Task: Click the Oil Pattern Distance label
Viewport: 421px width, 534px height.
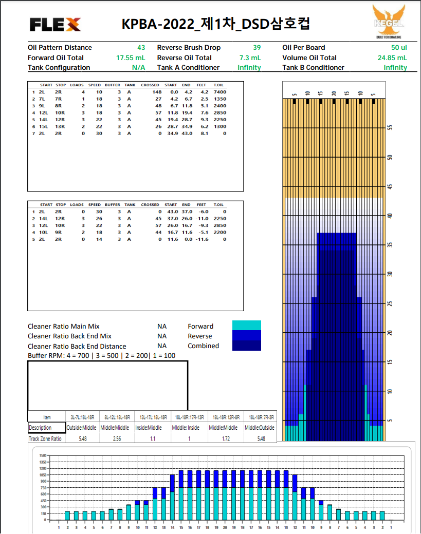Action: 60,48
